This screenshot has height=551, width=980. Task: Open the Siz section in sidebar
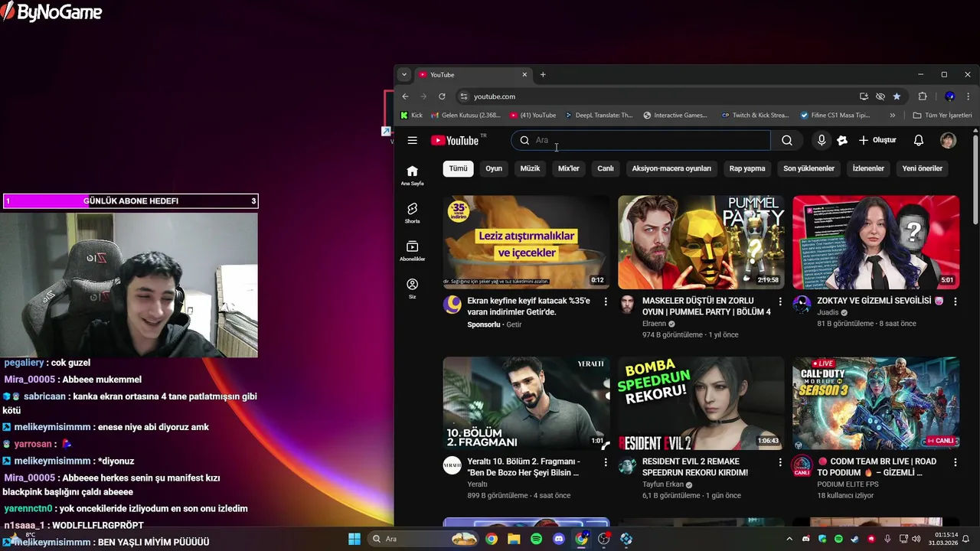click(x=412, y=289)
